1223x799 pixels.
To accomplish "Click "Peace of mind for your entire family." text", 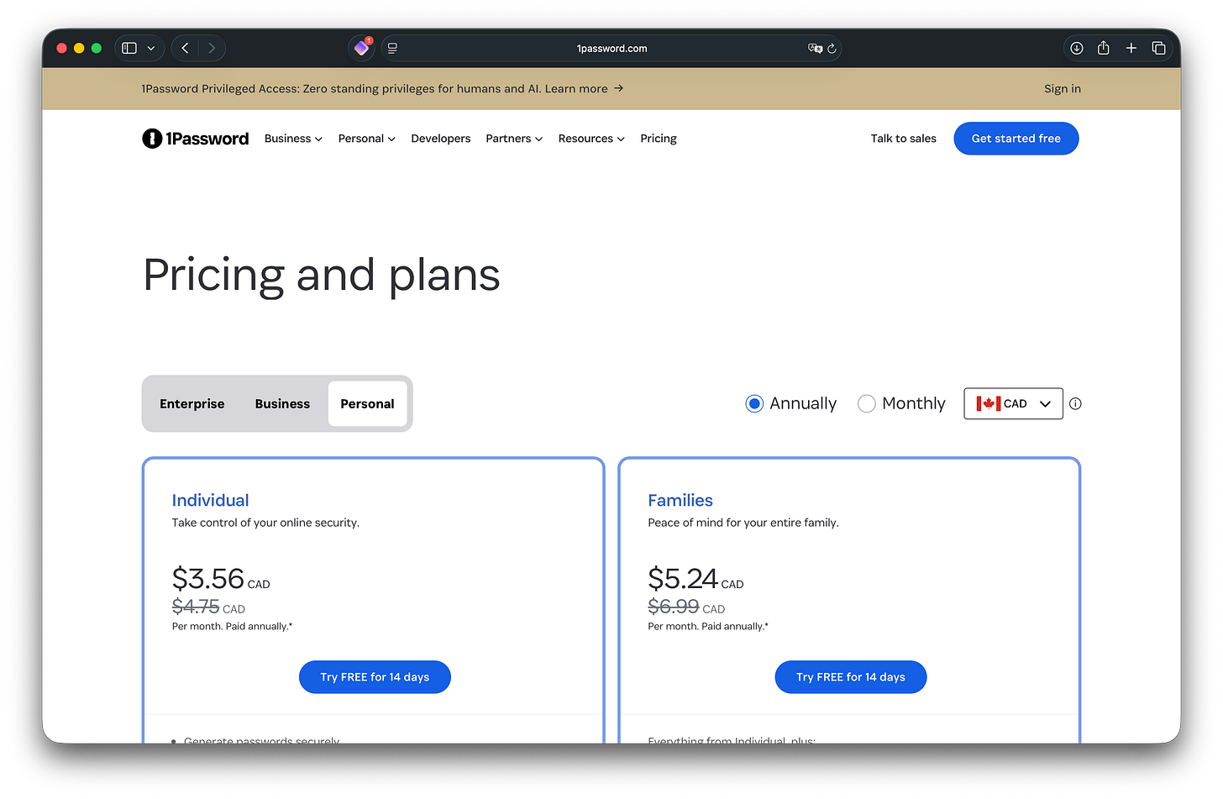I will point(743,523).
